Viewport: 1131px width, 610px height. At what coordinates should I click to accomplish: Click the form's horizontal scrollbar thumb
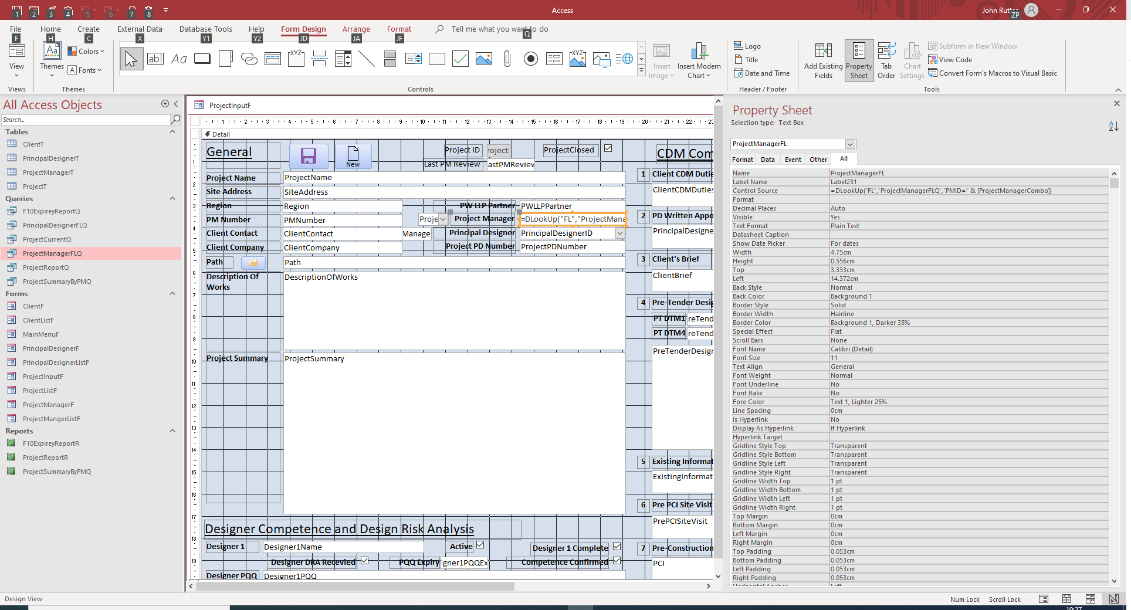coord(355,586)
